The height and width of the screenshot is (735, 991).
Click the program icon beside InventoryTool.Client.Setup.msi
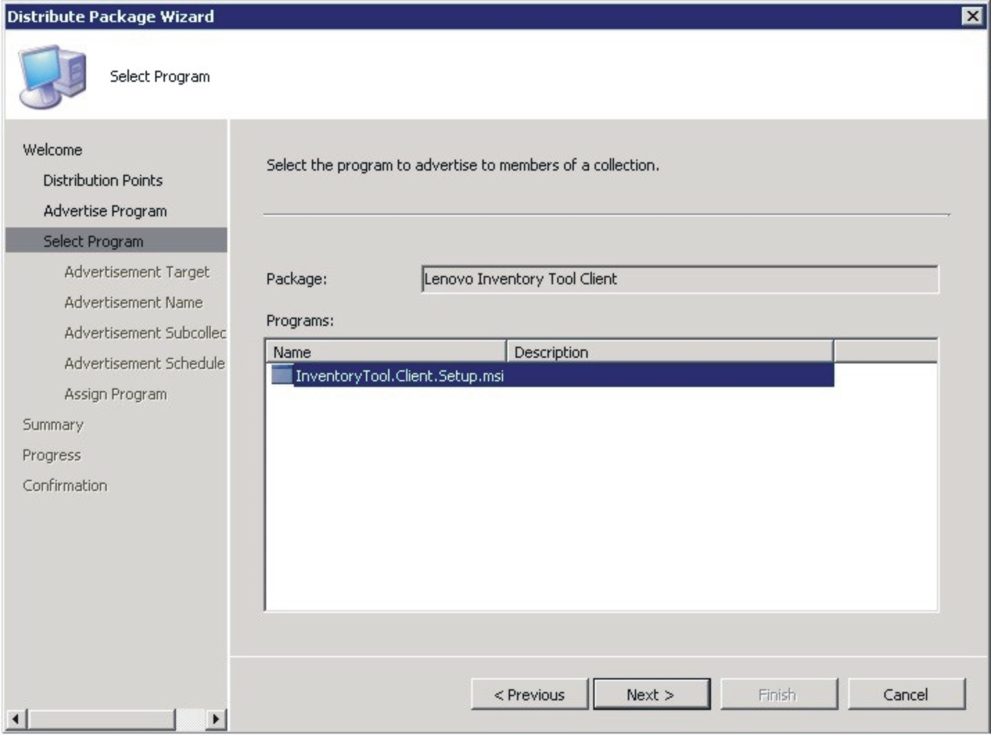tap(282, 375)
